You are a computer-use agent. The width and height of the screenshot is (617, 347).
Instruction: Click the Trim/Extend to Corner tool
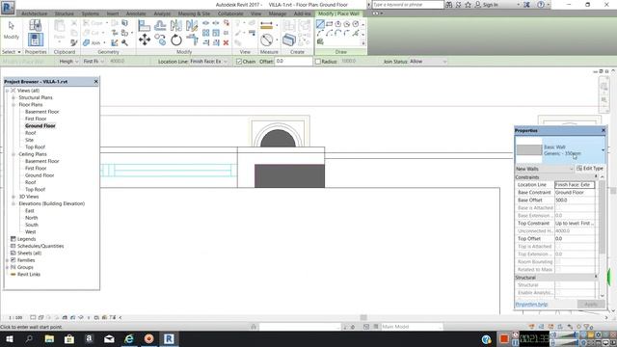click(x=192, y=40)
